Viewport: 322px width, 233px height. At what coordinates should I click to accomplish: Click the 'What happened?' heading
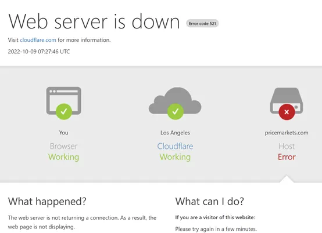47,201
